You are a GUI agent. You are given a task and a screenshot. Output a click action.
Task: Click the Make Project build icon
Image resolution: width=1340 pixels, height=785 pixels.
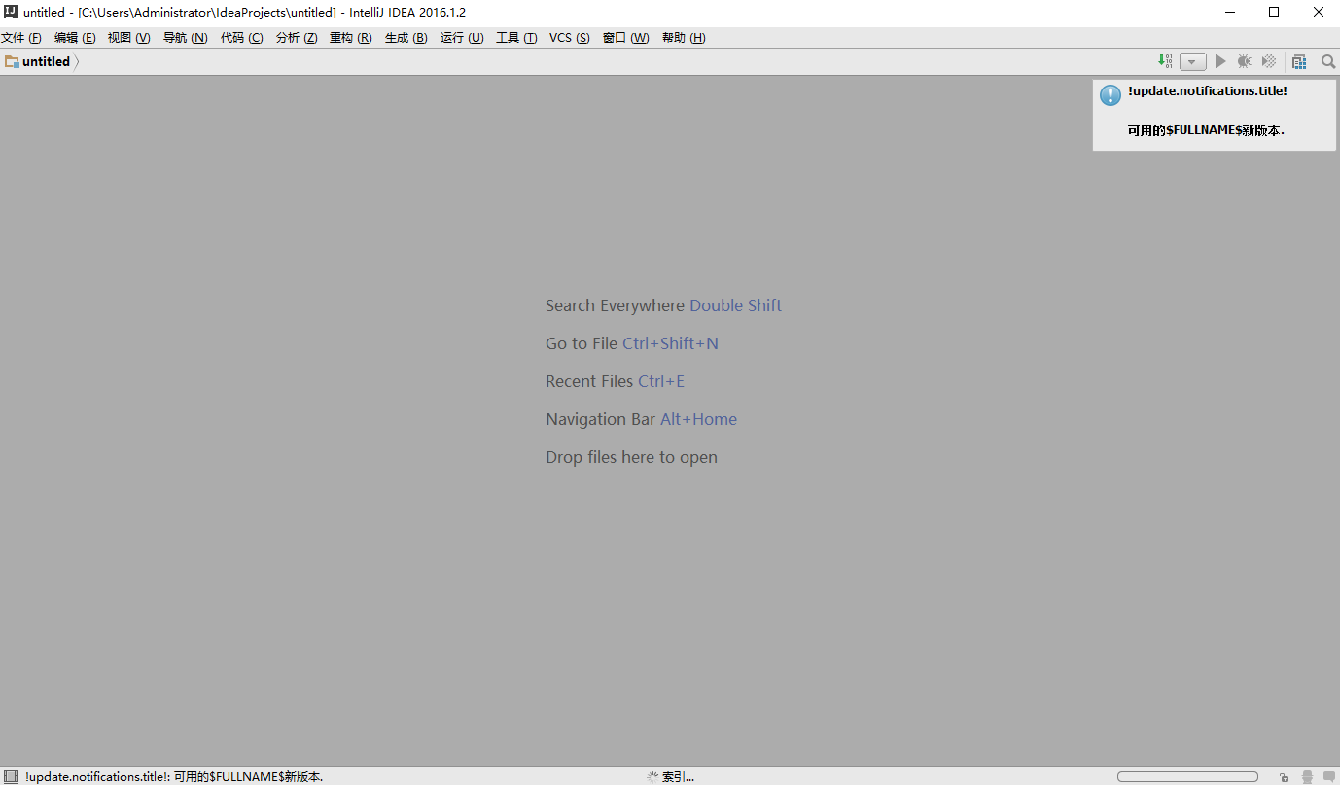(1165, 61)
